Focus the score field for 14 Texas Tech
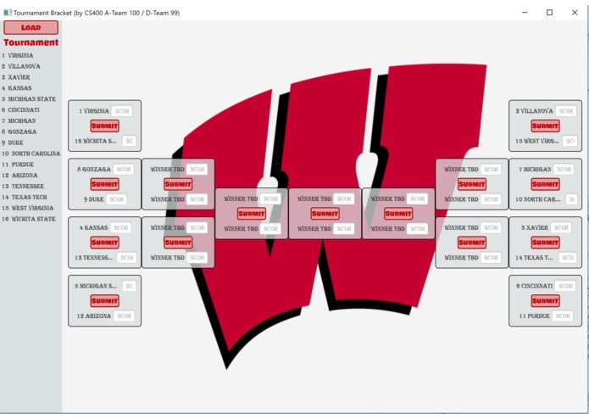The height and width of the screenshot is (419, 589). point(568,257)
